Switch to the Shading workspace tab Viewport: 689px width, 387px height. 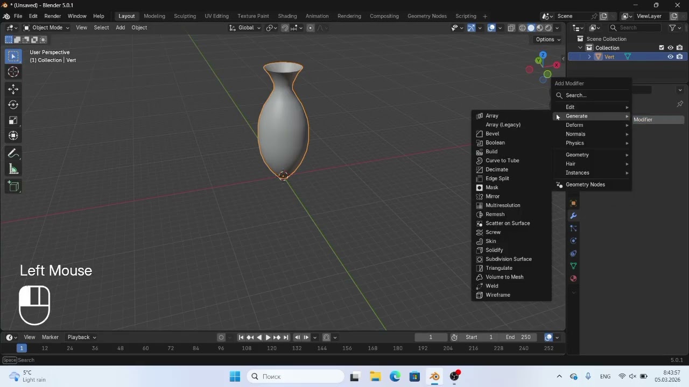(x=287, y=16)
